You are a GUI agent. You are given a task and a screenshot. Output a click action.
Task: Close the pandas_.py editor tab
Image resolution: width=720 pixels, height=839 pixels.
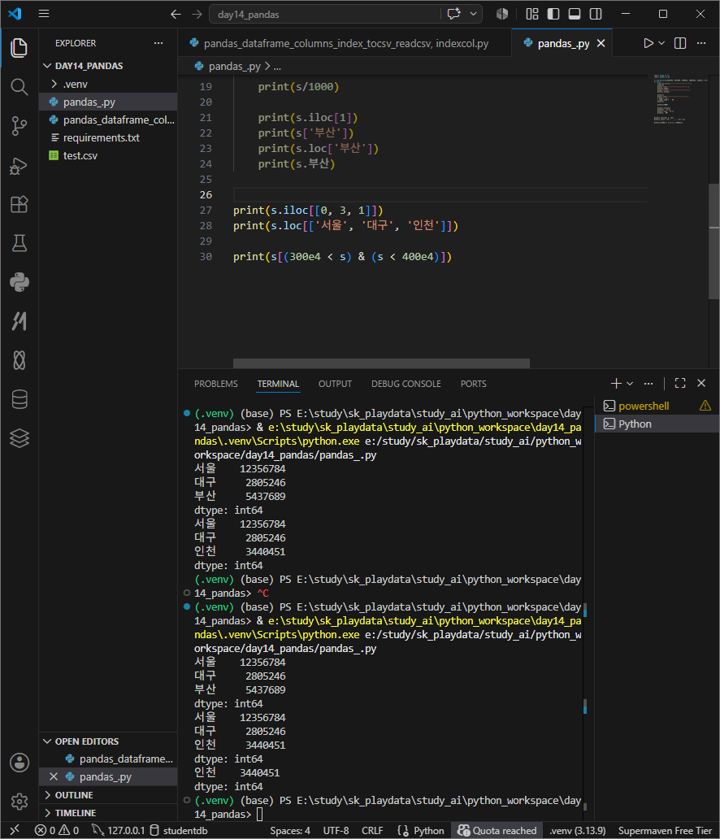[x=601, y=43]
